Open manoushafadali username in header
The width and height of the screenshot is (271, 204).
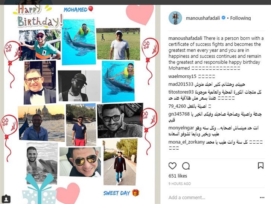coord(203,18)
